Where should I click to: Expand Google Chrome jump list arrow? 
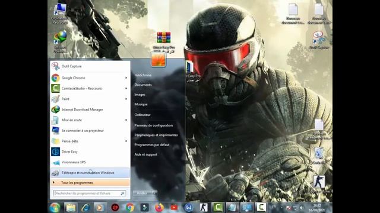click(126, 78)
